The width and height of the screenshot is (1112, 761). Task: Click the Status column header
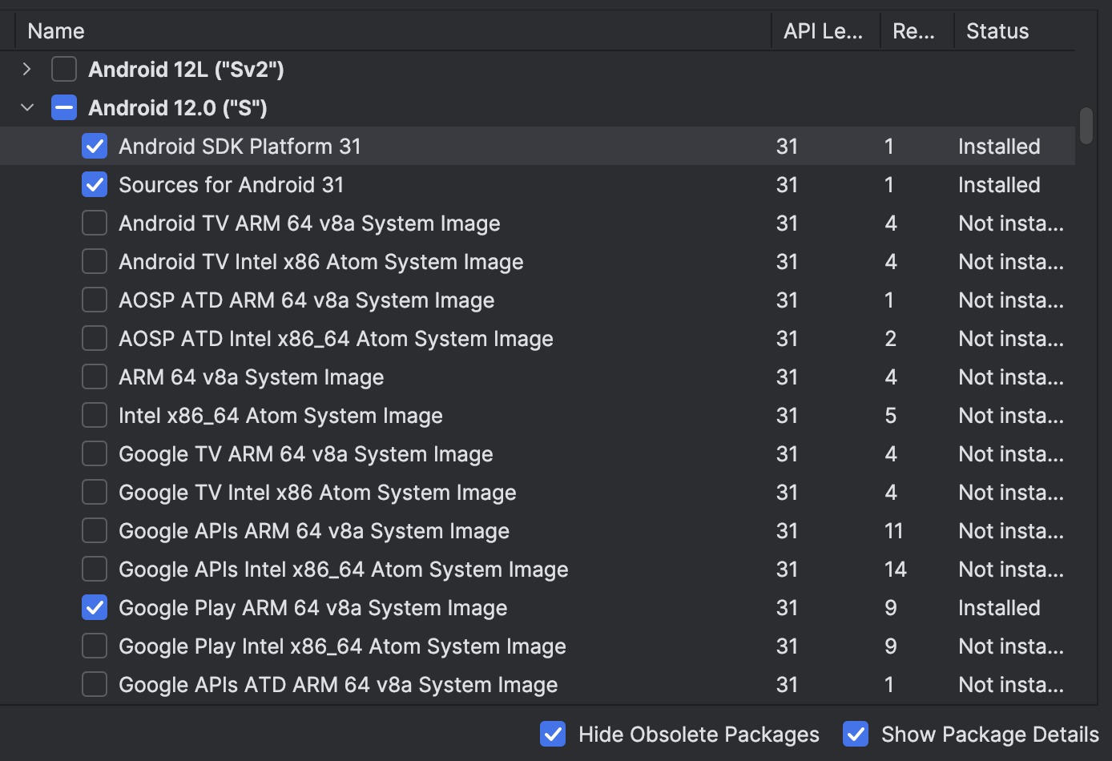[x=997, y=31]
